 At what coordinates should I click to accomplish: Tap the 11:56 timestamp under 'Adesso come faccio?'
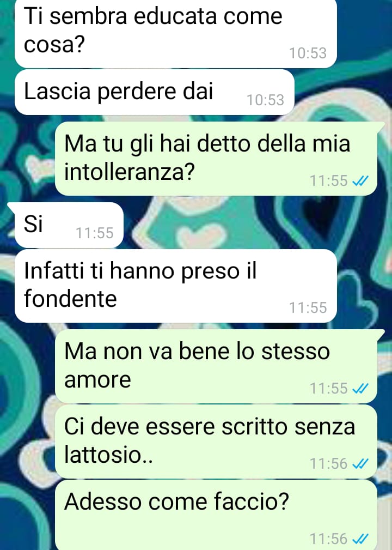(x=329, y=539)
